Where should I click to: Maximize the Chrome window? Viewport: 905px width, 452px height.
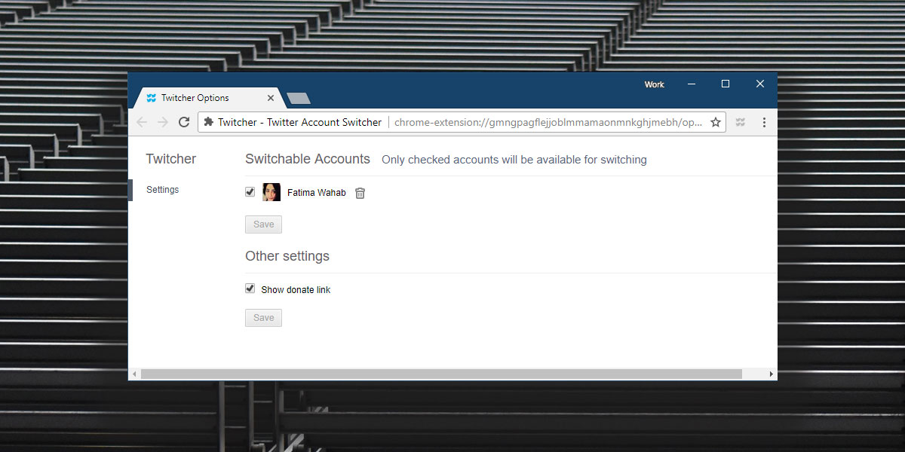coord(726,84)
